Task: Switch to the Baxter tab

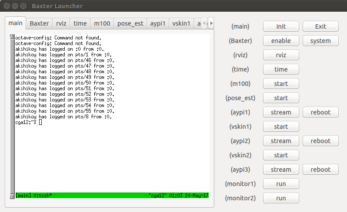Action: 39,23
